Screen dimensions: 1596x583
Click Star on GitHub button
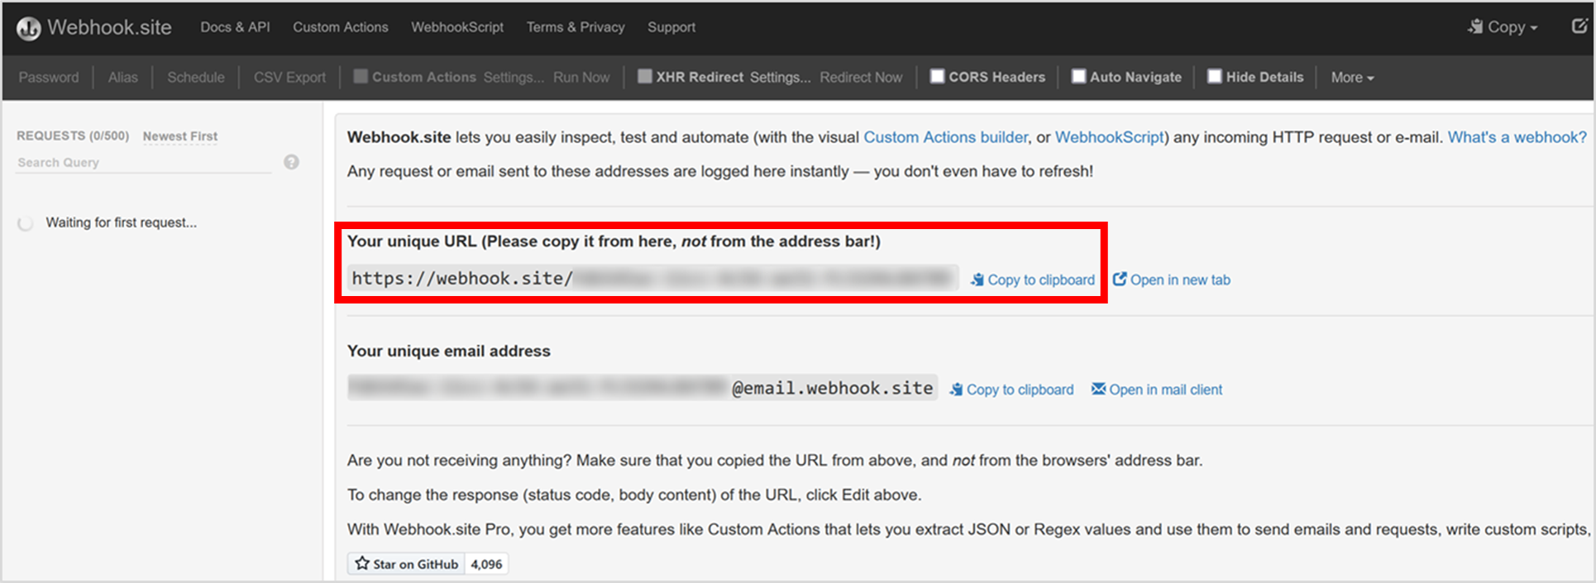406,564
